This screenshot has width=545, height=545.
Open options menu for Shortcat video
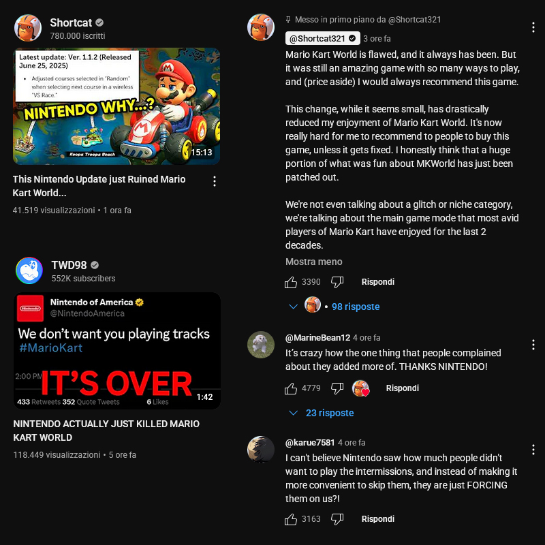click(x=215, y=181)
